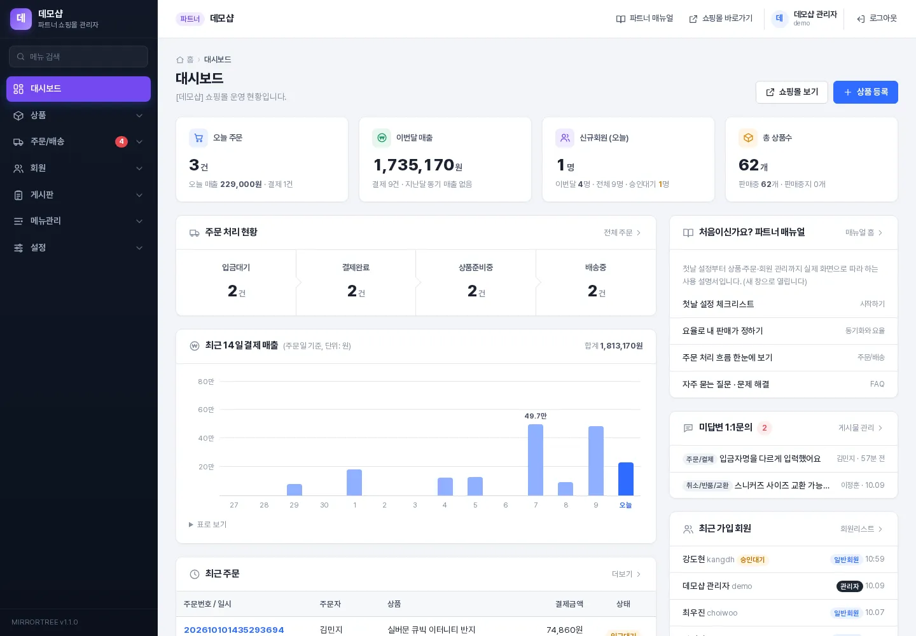Click the 승인대기 tag on 강도현

pos(753,560)
